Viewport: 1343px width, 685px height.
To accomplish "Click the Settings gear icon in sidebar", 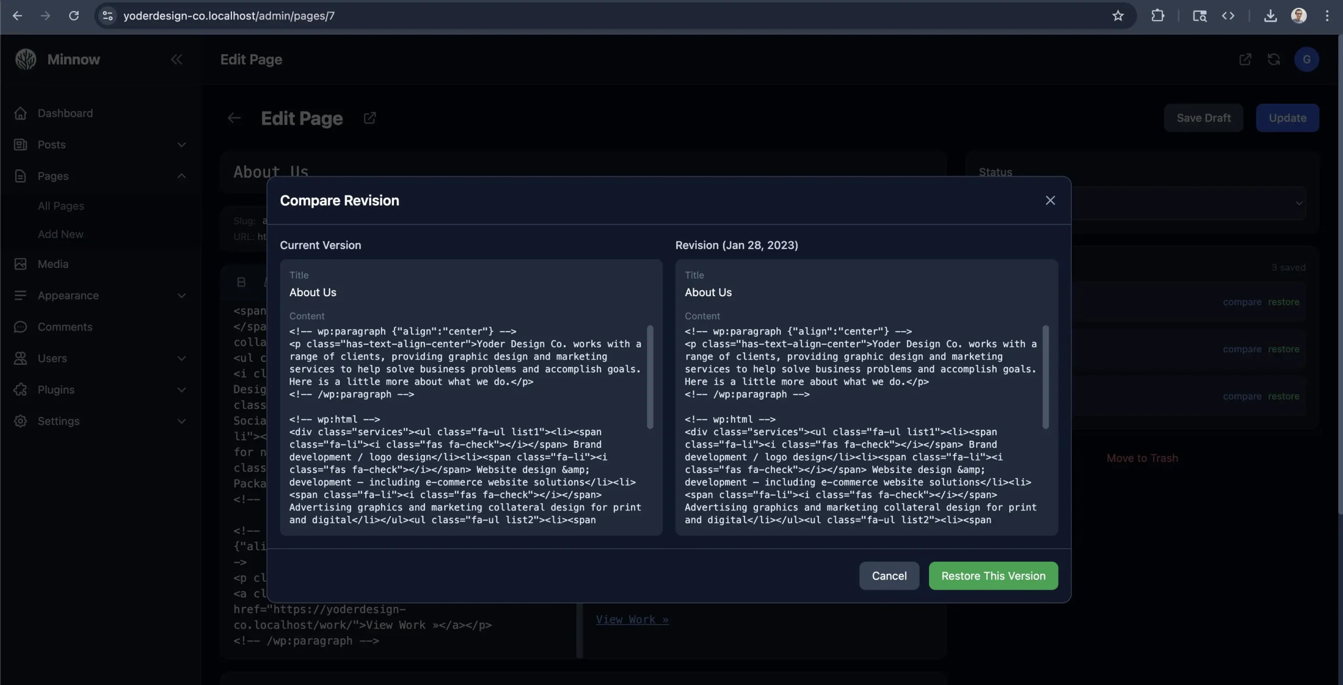I will click(20, 421).
